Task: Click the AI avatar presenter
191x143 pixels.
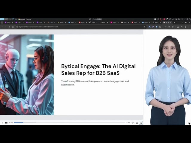Action: (168, 80)
